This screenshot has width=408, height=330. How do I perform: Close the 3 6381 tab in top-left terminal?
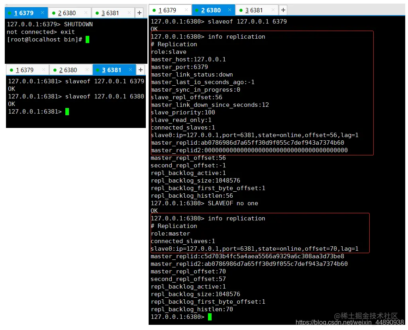tap(129, 12)
